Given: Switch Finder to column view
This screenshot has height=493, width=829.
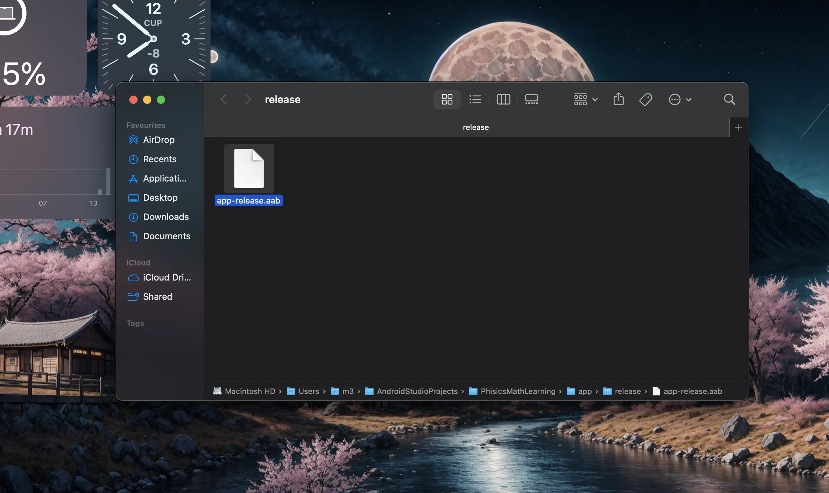Looking at the screenshot, I should coord(503,100).
